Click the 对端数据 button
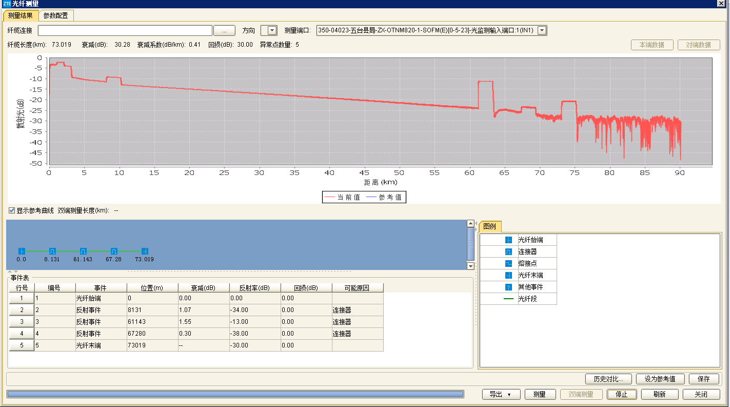This screenshot has width=730, height=407. (x=699, y=45)
